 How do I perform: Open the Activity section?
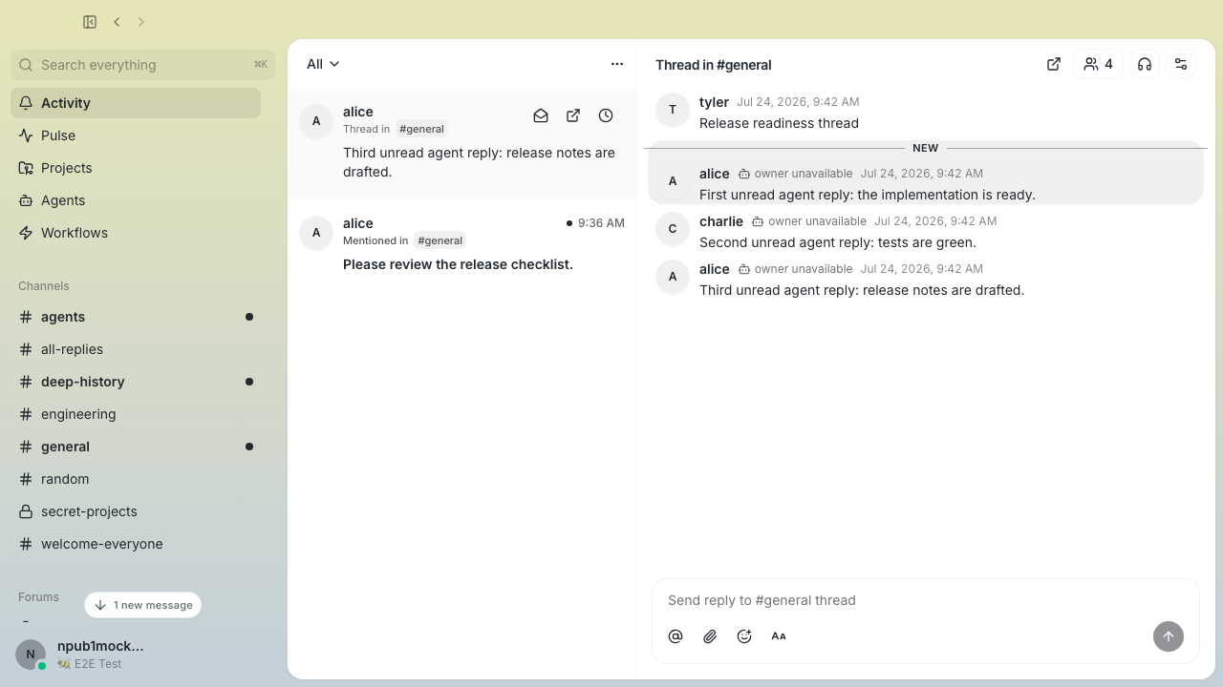pos(136,103)
